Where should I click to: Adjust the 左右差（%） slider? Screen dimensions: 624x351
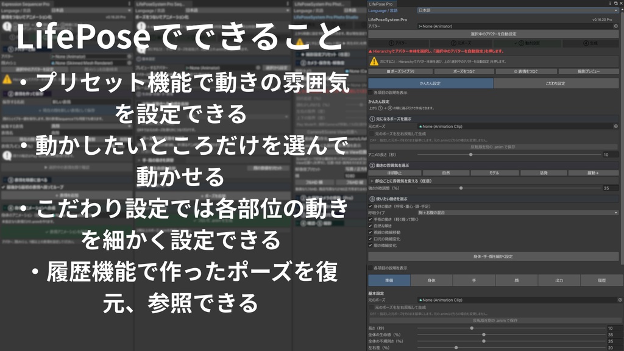(x=511, y=348)
